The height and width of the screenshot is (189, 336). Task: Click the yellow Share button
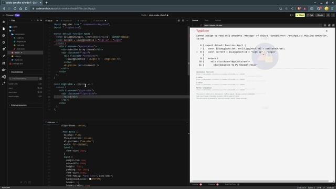click(x=300, y=15)
